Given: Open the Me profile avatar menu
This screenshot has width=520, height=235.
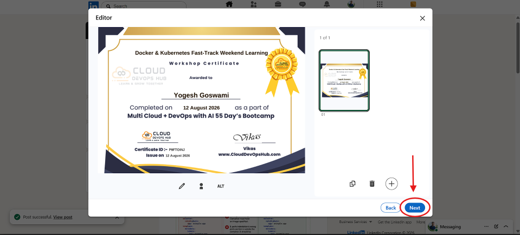Looking at the screenshot, I should (x=351, y=4).
